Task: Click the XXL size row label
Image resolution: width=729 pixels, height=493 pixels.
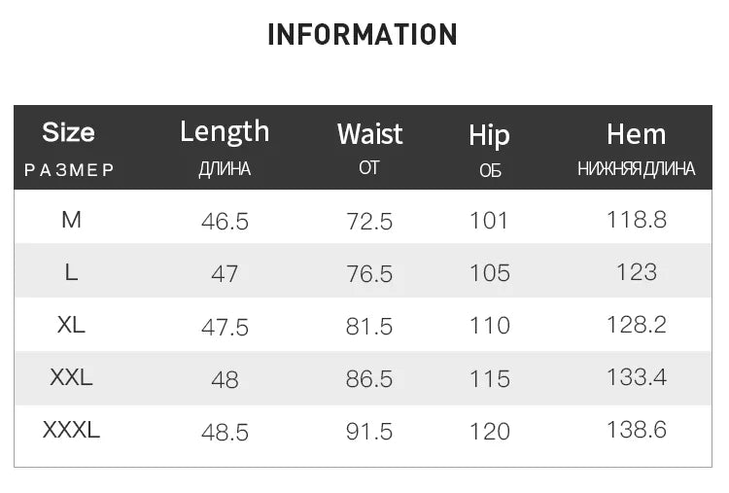Action: (71, 377)
